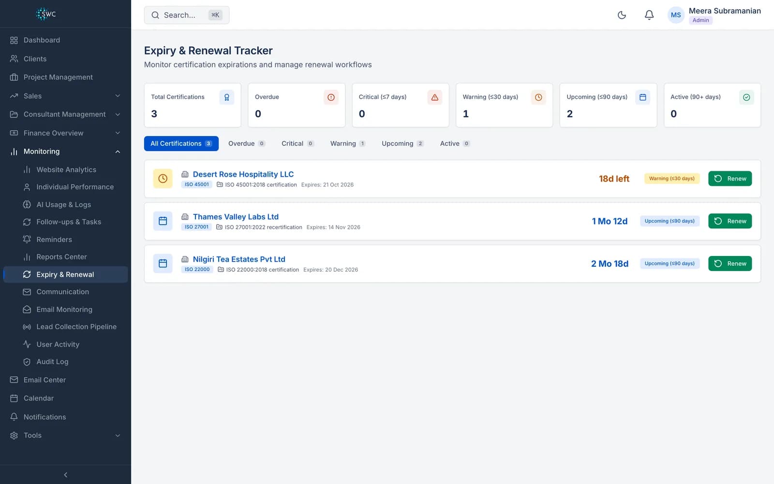Open Nilgiri Tea Estates Pvt Ltd link
The image size is (774, 484).
239,259
